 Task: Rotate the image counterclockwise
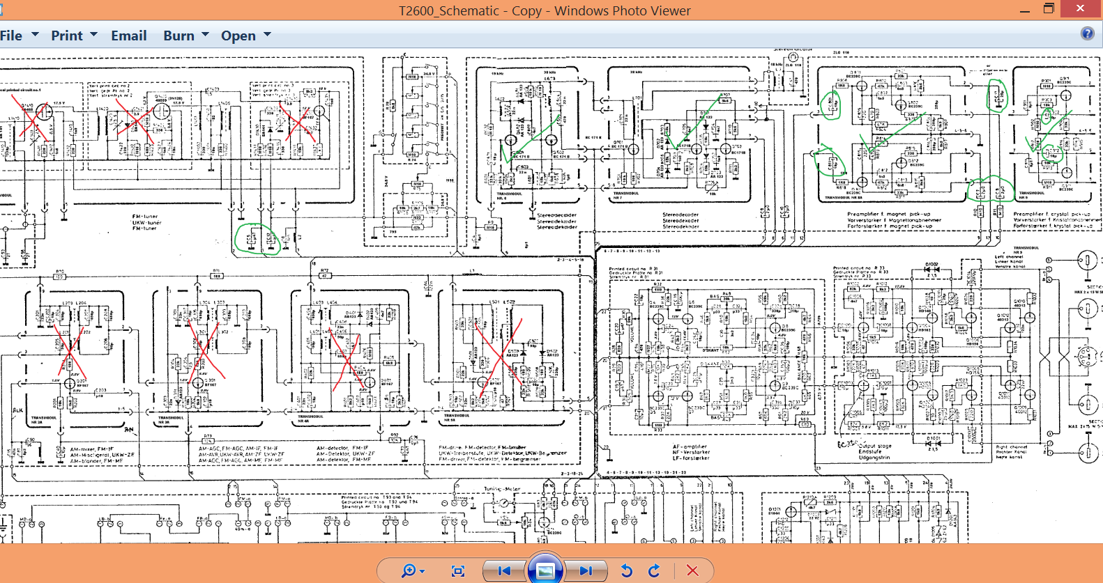pos(626,571)
